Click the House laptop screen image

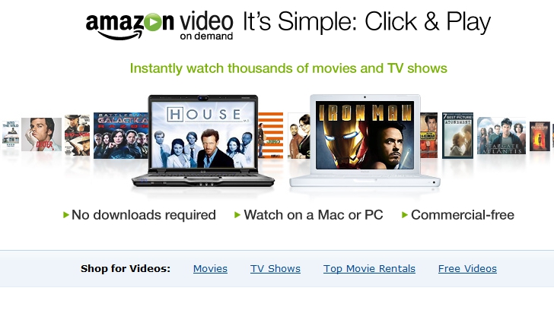(202, 134)
